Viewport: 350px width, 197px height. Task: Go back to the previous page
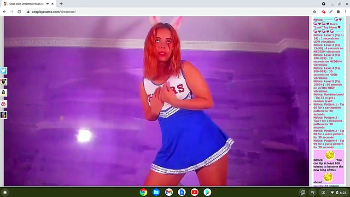click(5, 11)
